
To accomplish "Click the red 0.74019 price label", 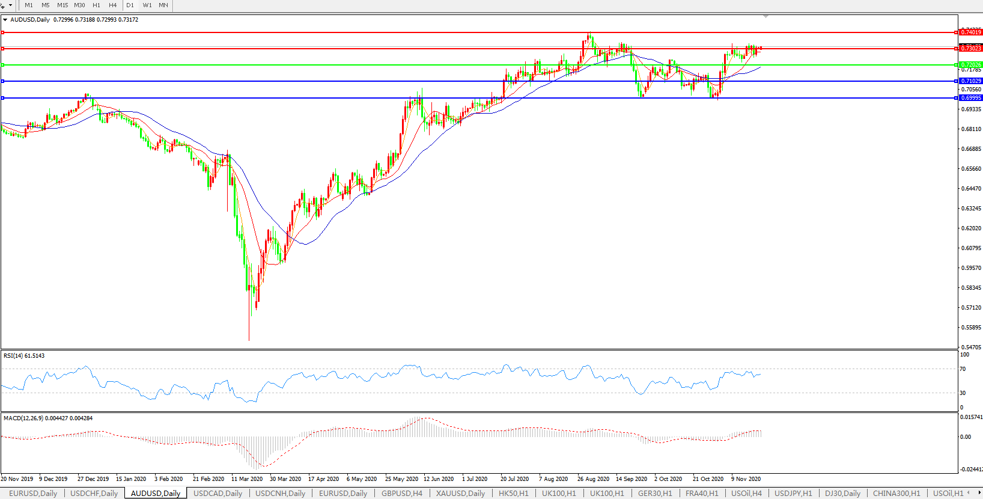I will [x=970, y=32].
